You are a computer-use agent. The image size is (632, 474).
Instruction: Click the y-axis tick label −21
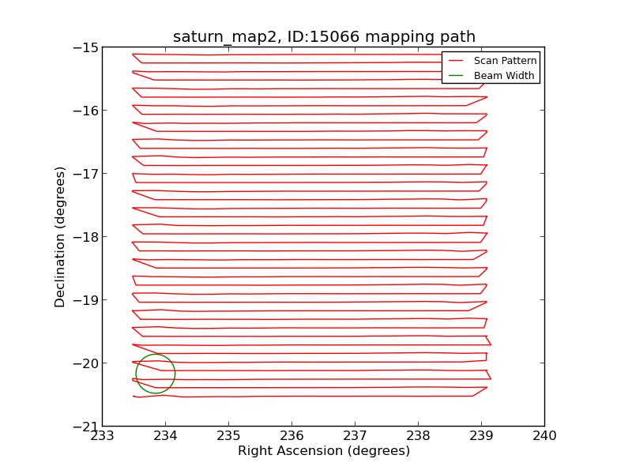[85, 427]
